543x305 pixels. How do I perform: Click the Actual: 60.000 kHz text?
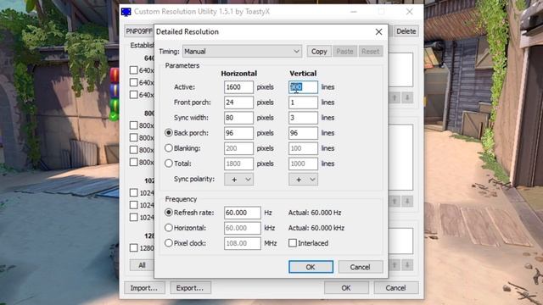coord(316,228)
